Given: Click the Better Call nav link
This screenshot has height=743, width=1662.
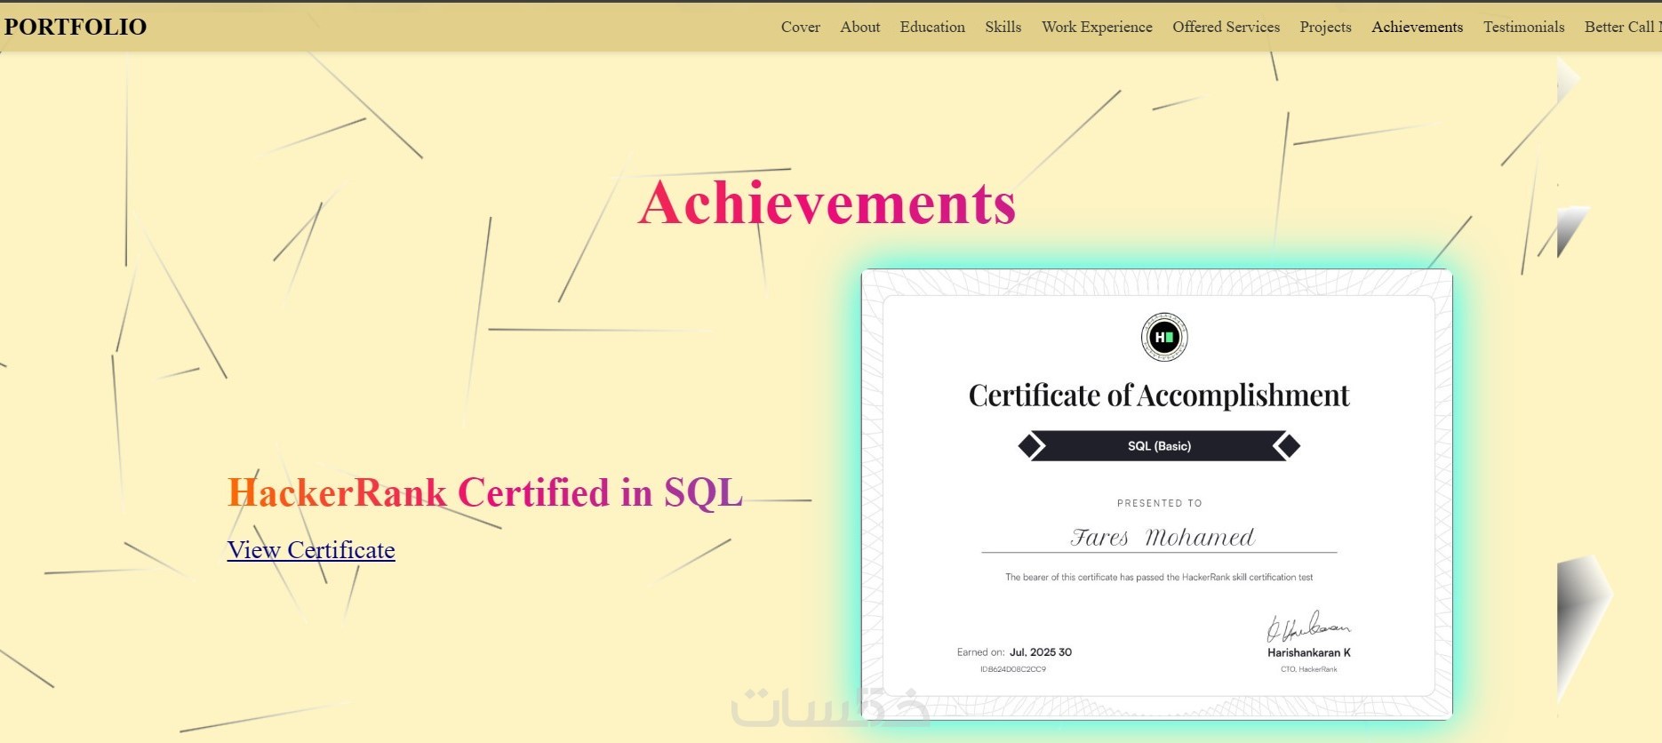Looking at the screenshot, I should [x=1623, y=27].
